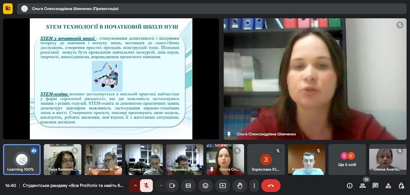Screen dimensions: 410x195
Task: Unmute the microphone
Action: click(x=146, y=186)
